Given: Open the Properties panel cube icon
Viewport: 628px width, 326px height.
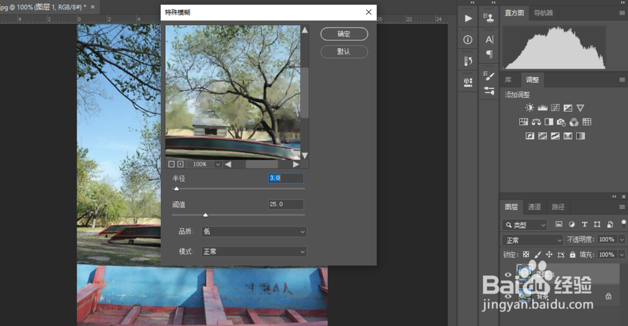Looking at the screenshot, I should tap(468, 82).
